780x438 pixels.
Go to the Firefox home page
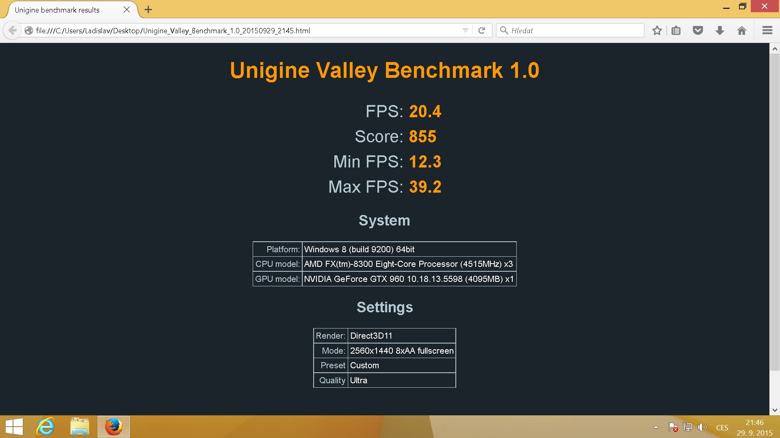[742, 30]
